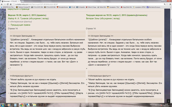This screenshot has height=107, width=172.
Task: Open the Windows Start button
Action: pyautogui.click(x=2, y=105)
